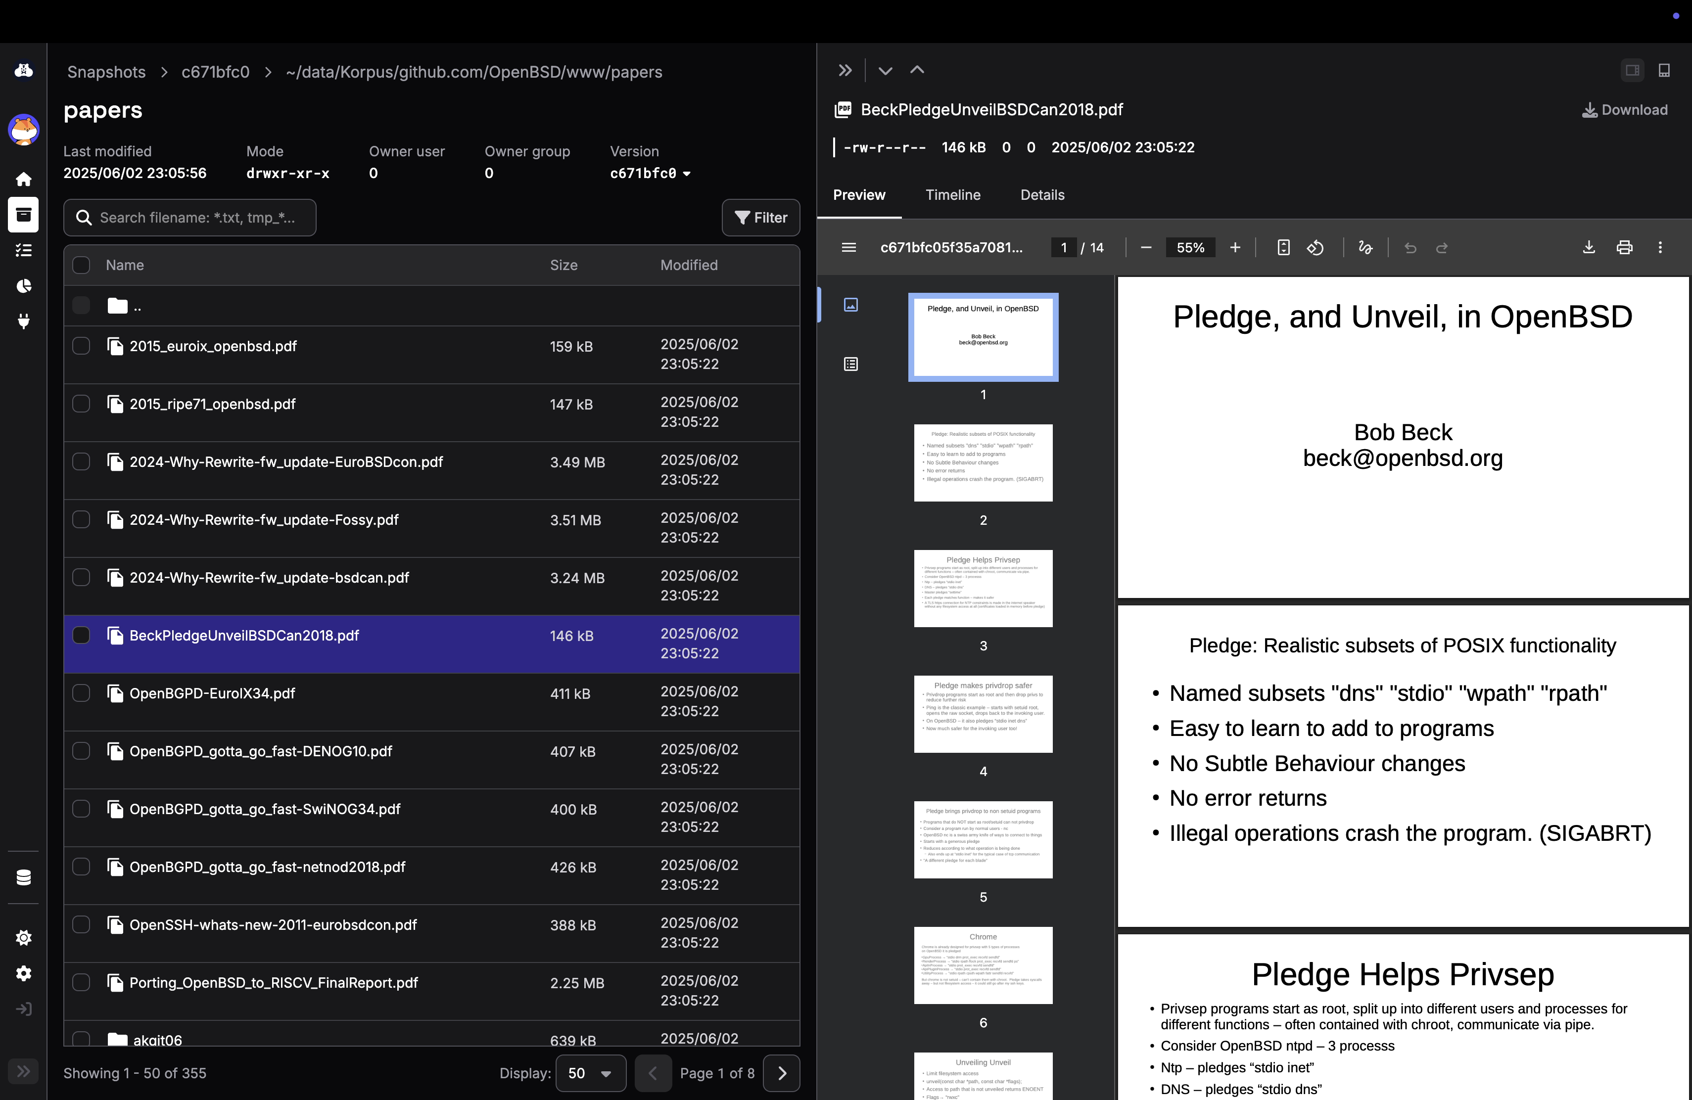This screenshot has height=1100, width=1692.
Task: Zoom in the PDF with plus icon
Action: point(1235,247)
